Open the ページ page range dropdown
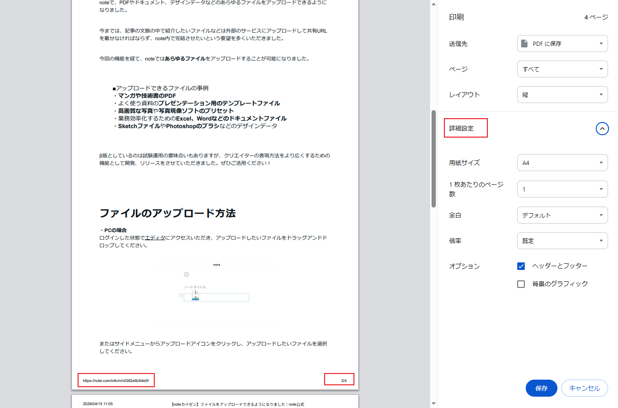 click(x=562, y=69)
